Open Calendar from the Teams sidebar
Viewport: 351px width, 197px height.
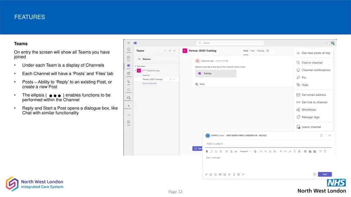point(129,74)
